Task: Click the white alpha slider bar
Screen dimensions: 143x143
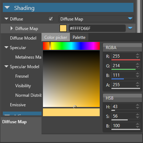Action: pyautogui.click(x=126, y=88)
